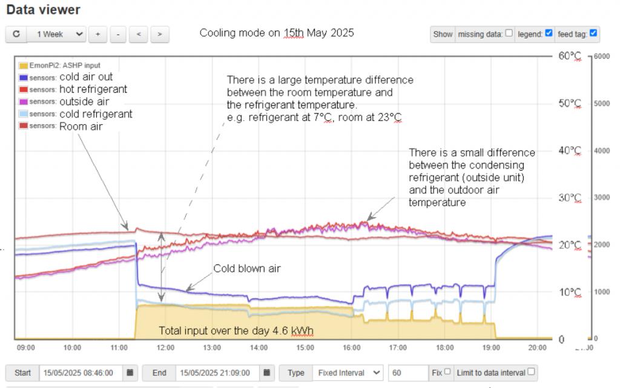
Task: Click the Show button
Action: coord(443,35)
